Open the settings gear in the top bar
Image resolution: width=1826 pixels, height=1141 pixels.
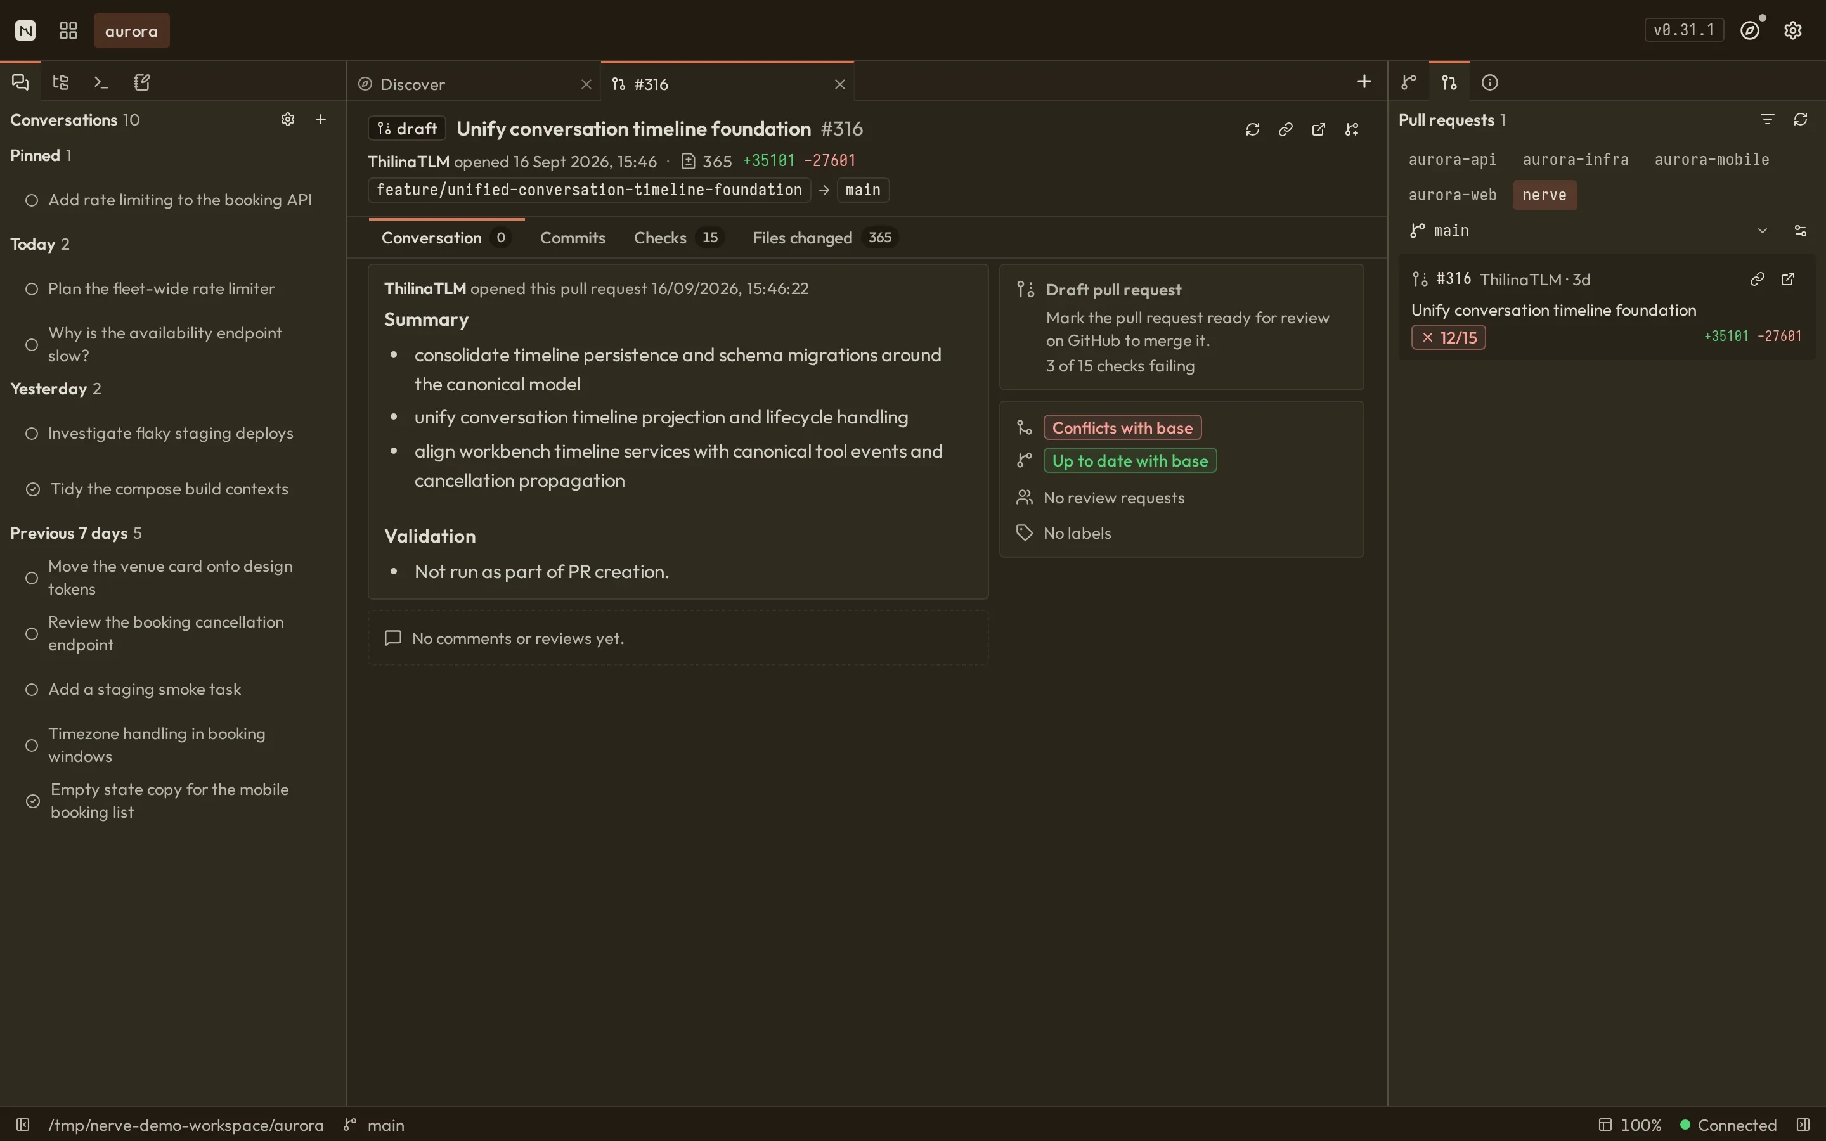point(1794,30)
